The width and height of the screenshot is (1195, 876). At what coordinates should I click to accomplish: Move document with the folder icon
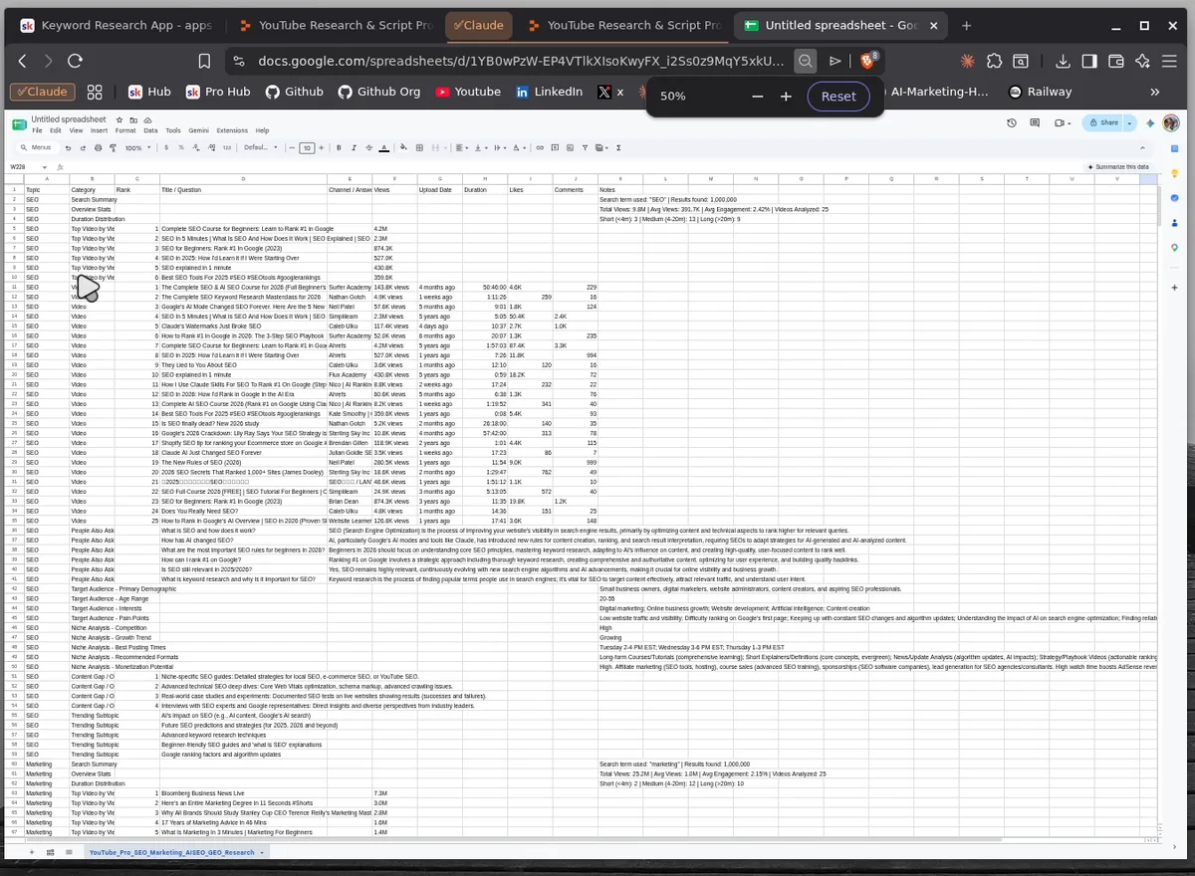(x=133, y=119)
